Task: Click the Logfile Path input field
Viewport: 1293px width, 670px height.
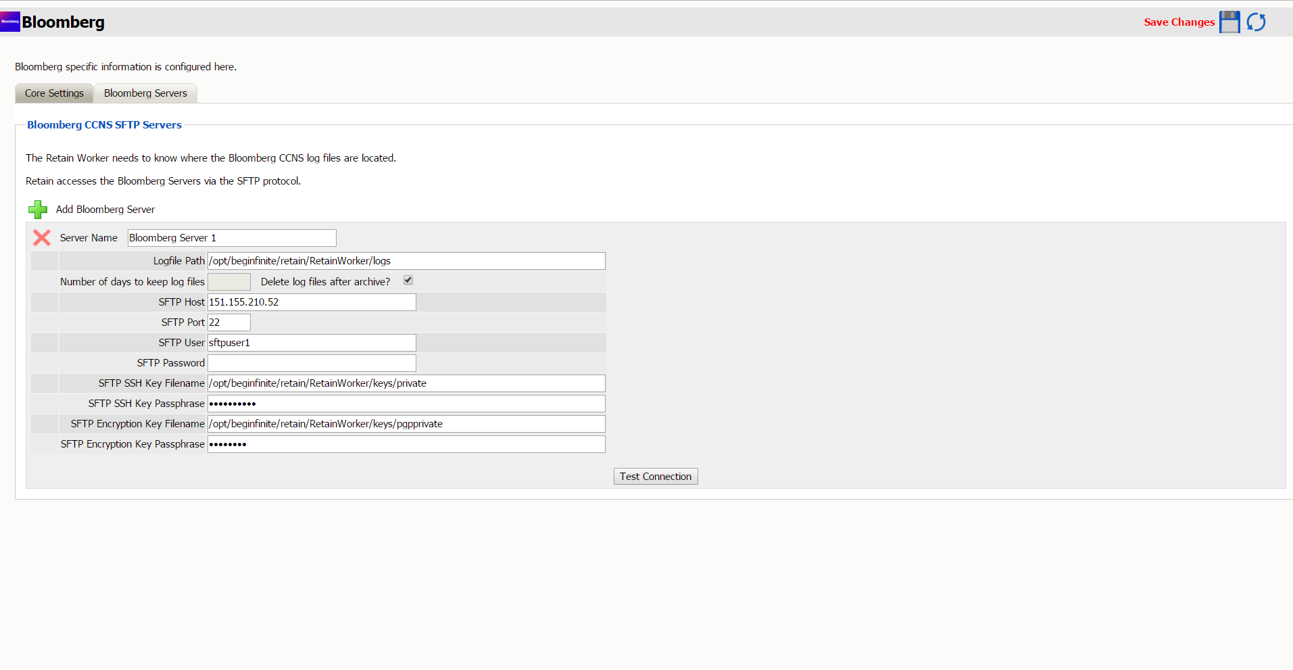Action: click(406, 261)
